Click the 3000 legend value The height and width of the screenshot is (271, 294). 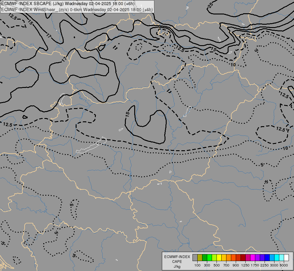pos(274,265)
